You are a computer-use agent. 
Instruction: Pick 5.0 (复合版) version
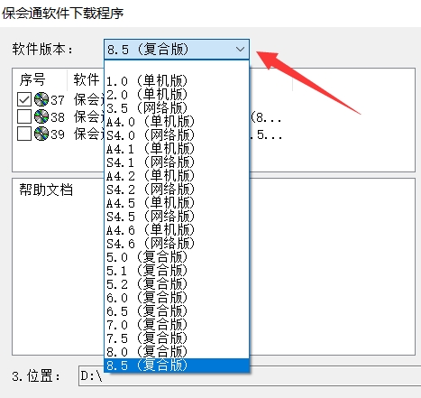point(177,256)
